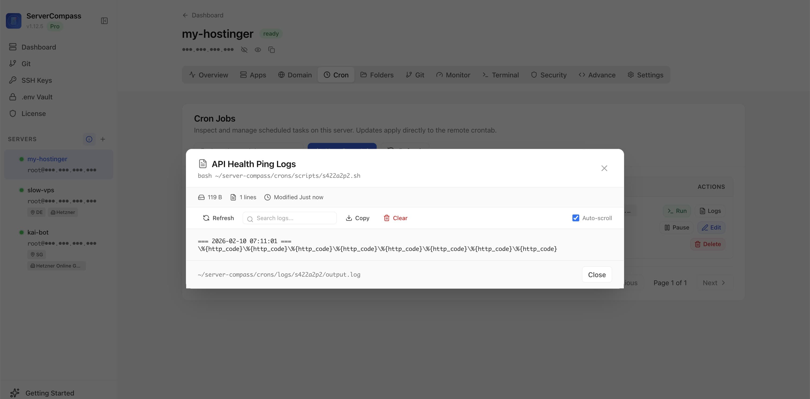This screenshot has width=810, height=399.
Task: Close the API Health Ping Logs dialog
Action: (x=604, y=168)
